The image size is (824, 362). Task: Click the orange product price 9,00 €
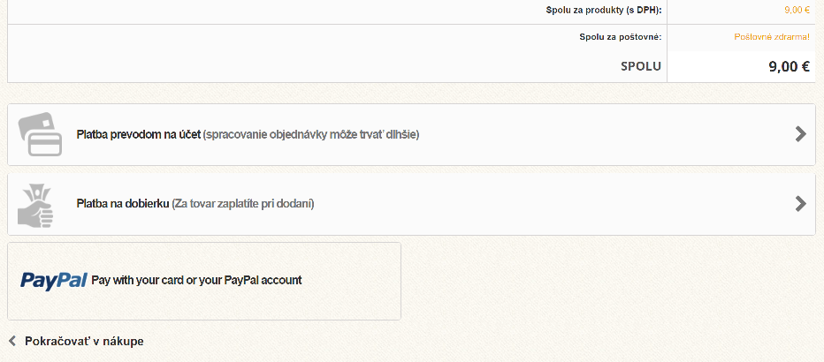pos(796,11)
